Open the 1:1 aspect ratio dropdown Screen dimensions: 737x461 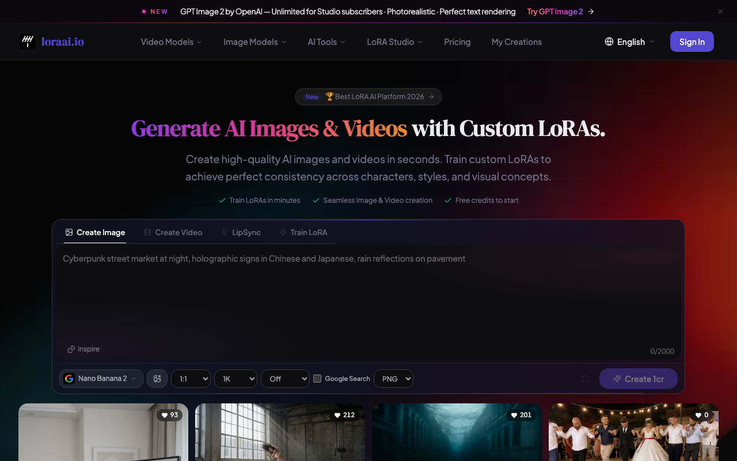click(191, 379)
